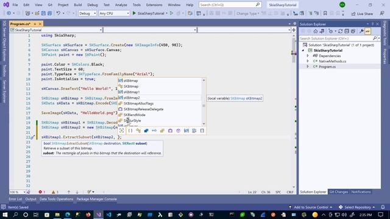Click the Save All toolbar icon
Viewport: 390px width, 219px height.
(49, 13)
